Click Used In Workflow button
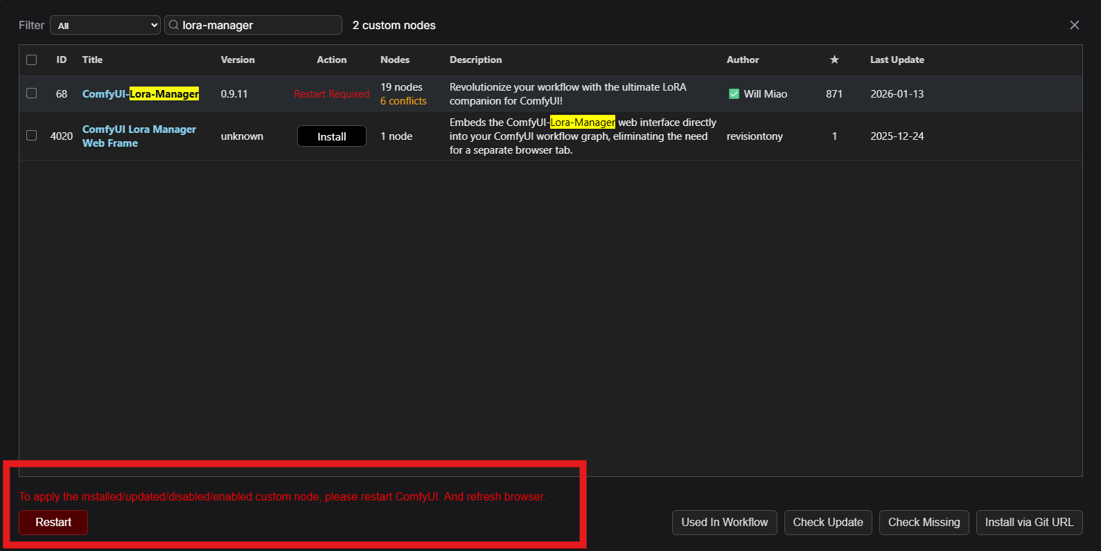1101x551 pixels. pos(725,523)
